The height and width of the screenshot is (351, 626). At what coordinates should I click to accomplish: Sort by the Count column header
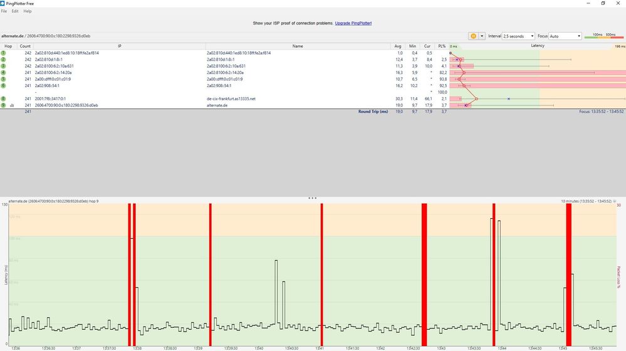pyautogui.click(x=25, y=46)
